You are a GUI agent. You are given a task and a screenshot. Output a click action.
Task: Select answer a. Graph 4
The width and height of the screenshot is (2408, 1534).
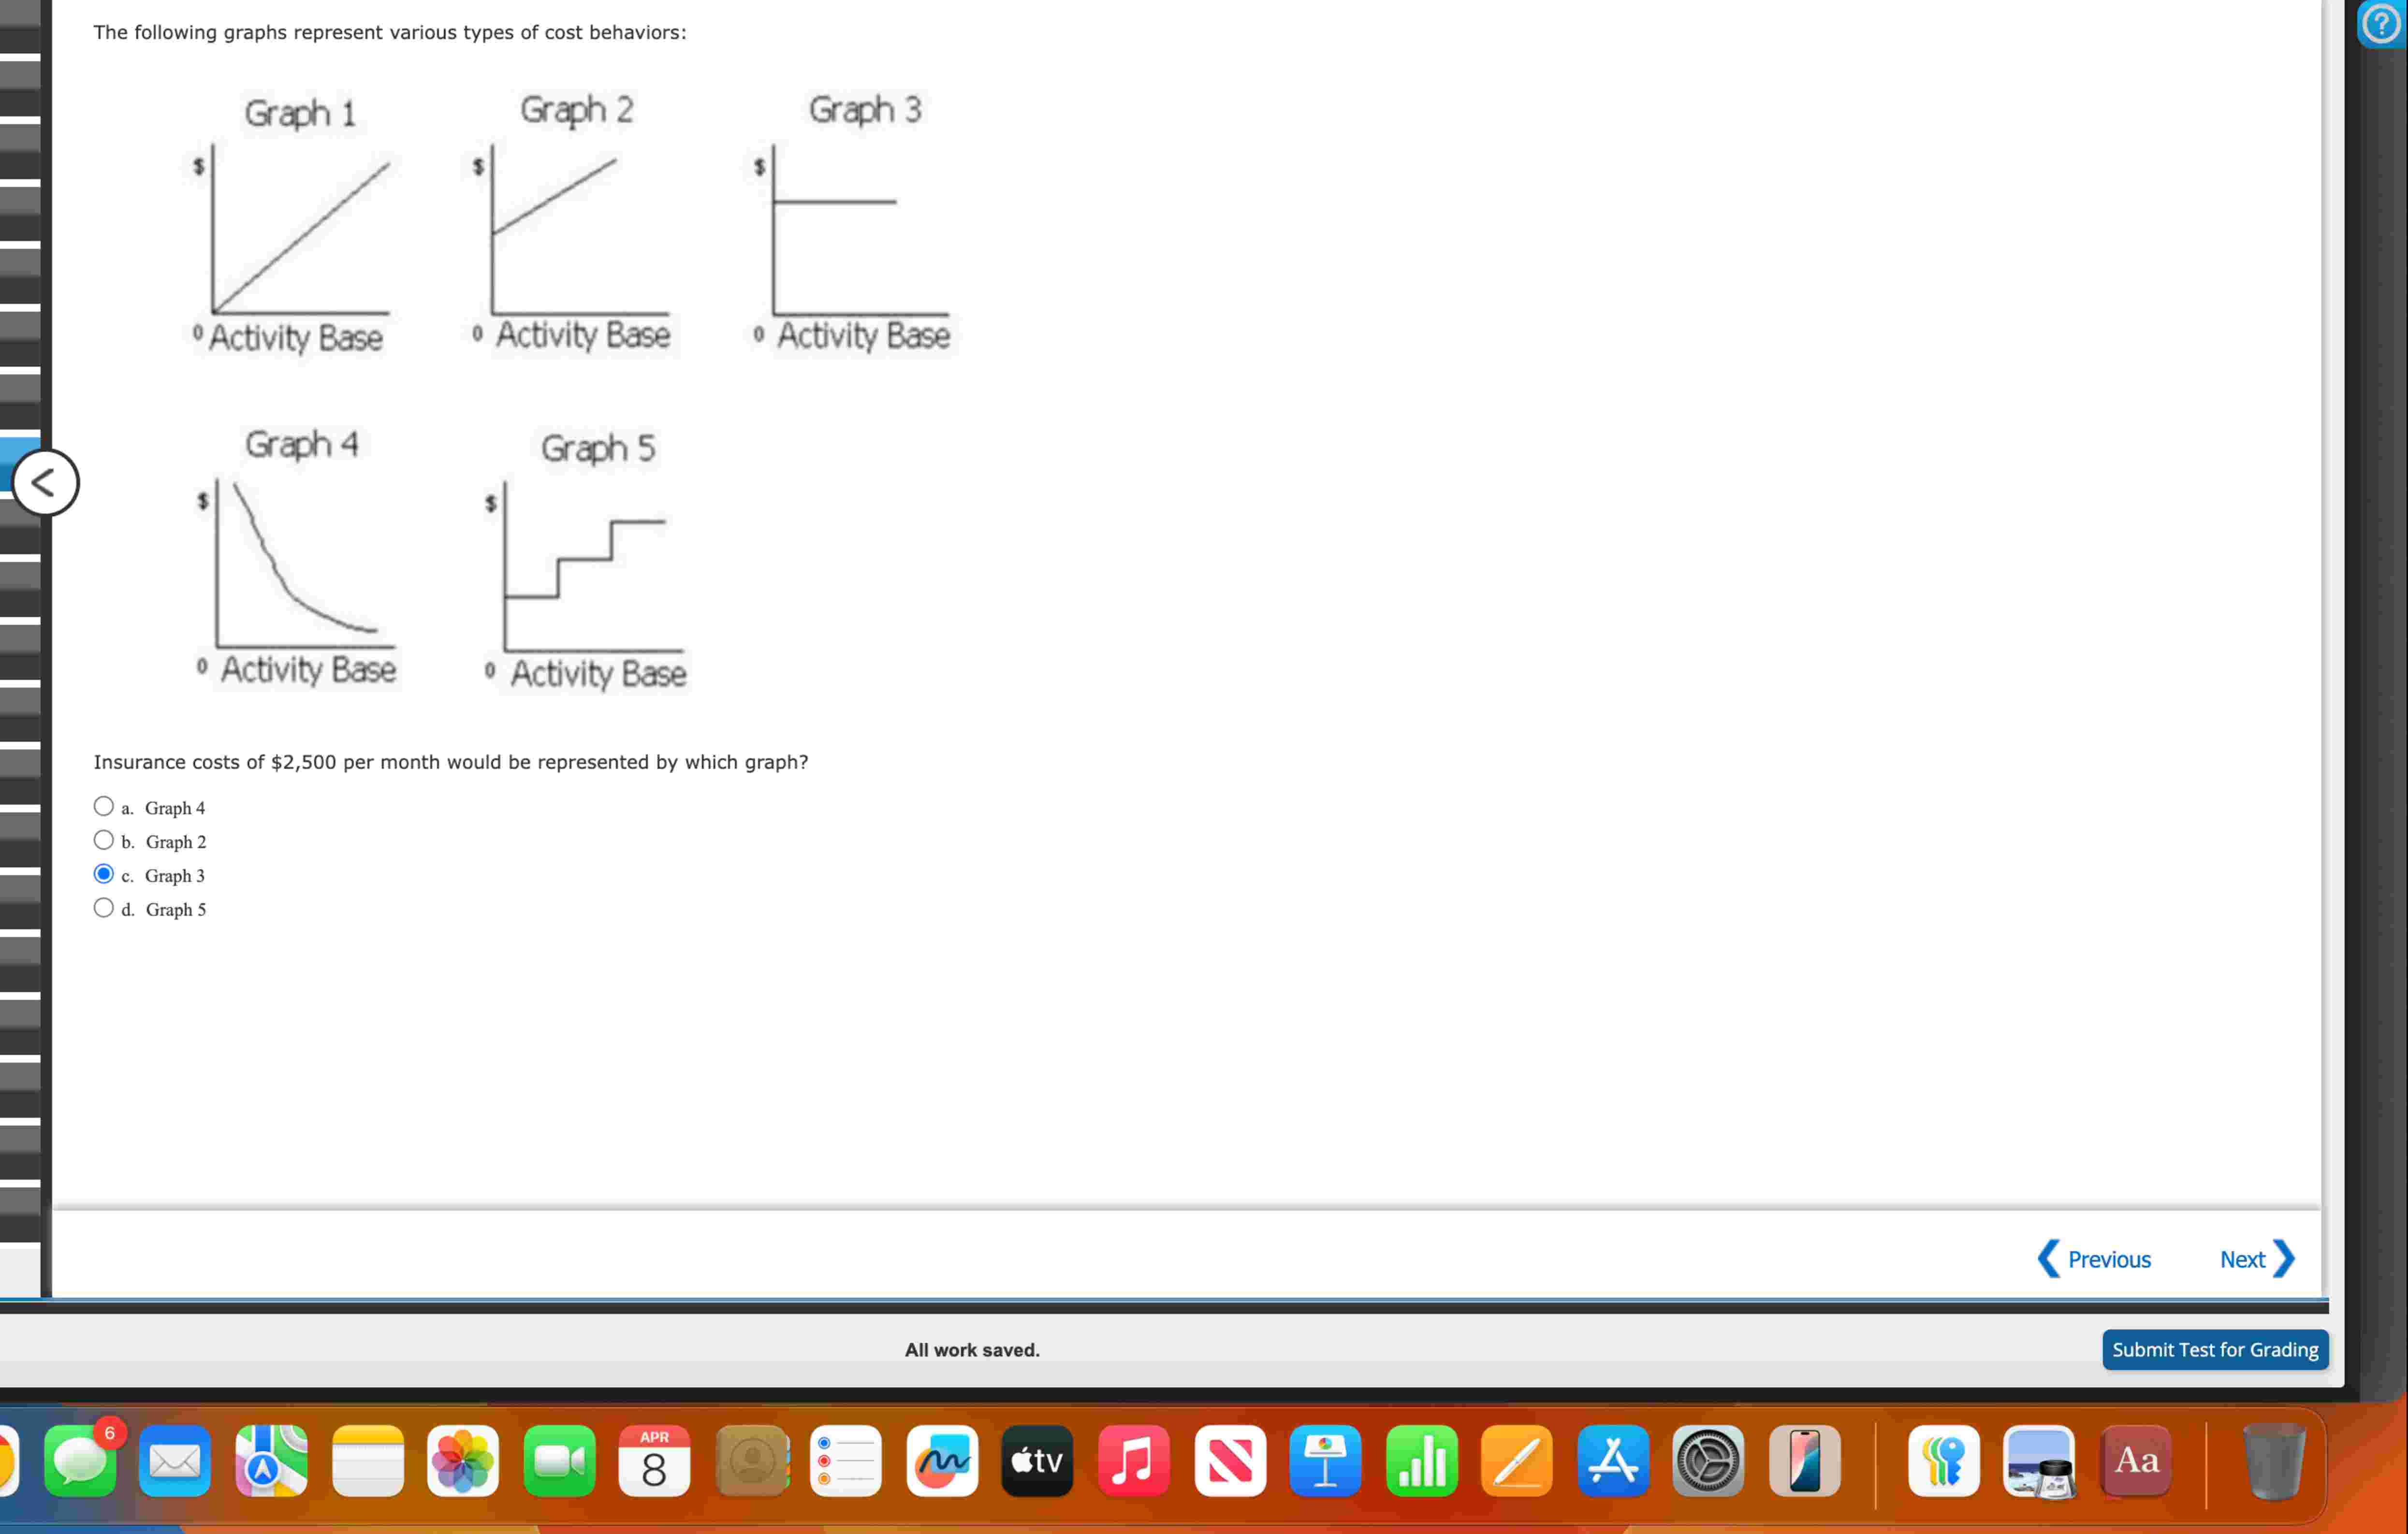coord(104,806)
